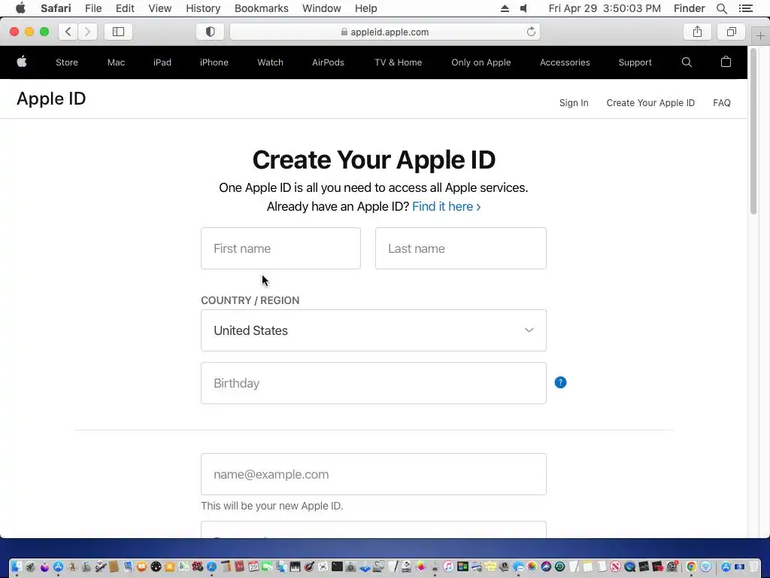Open the Apple menu in the menu bar
The image size is (770, 578).
coord(20,8)
